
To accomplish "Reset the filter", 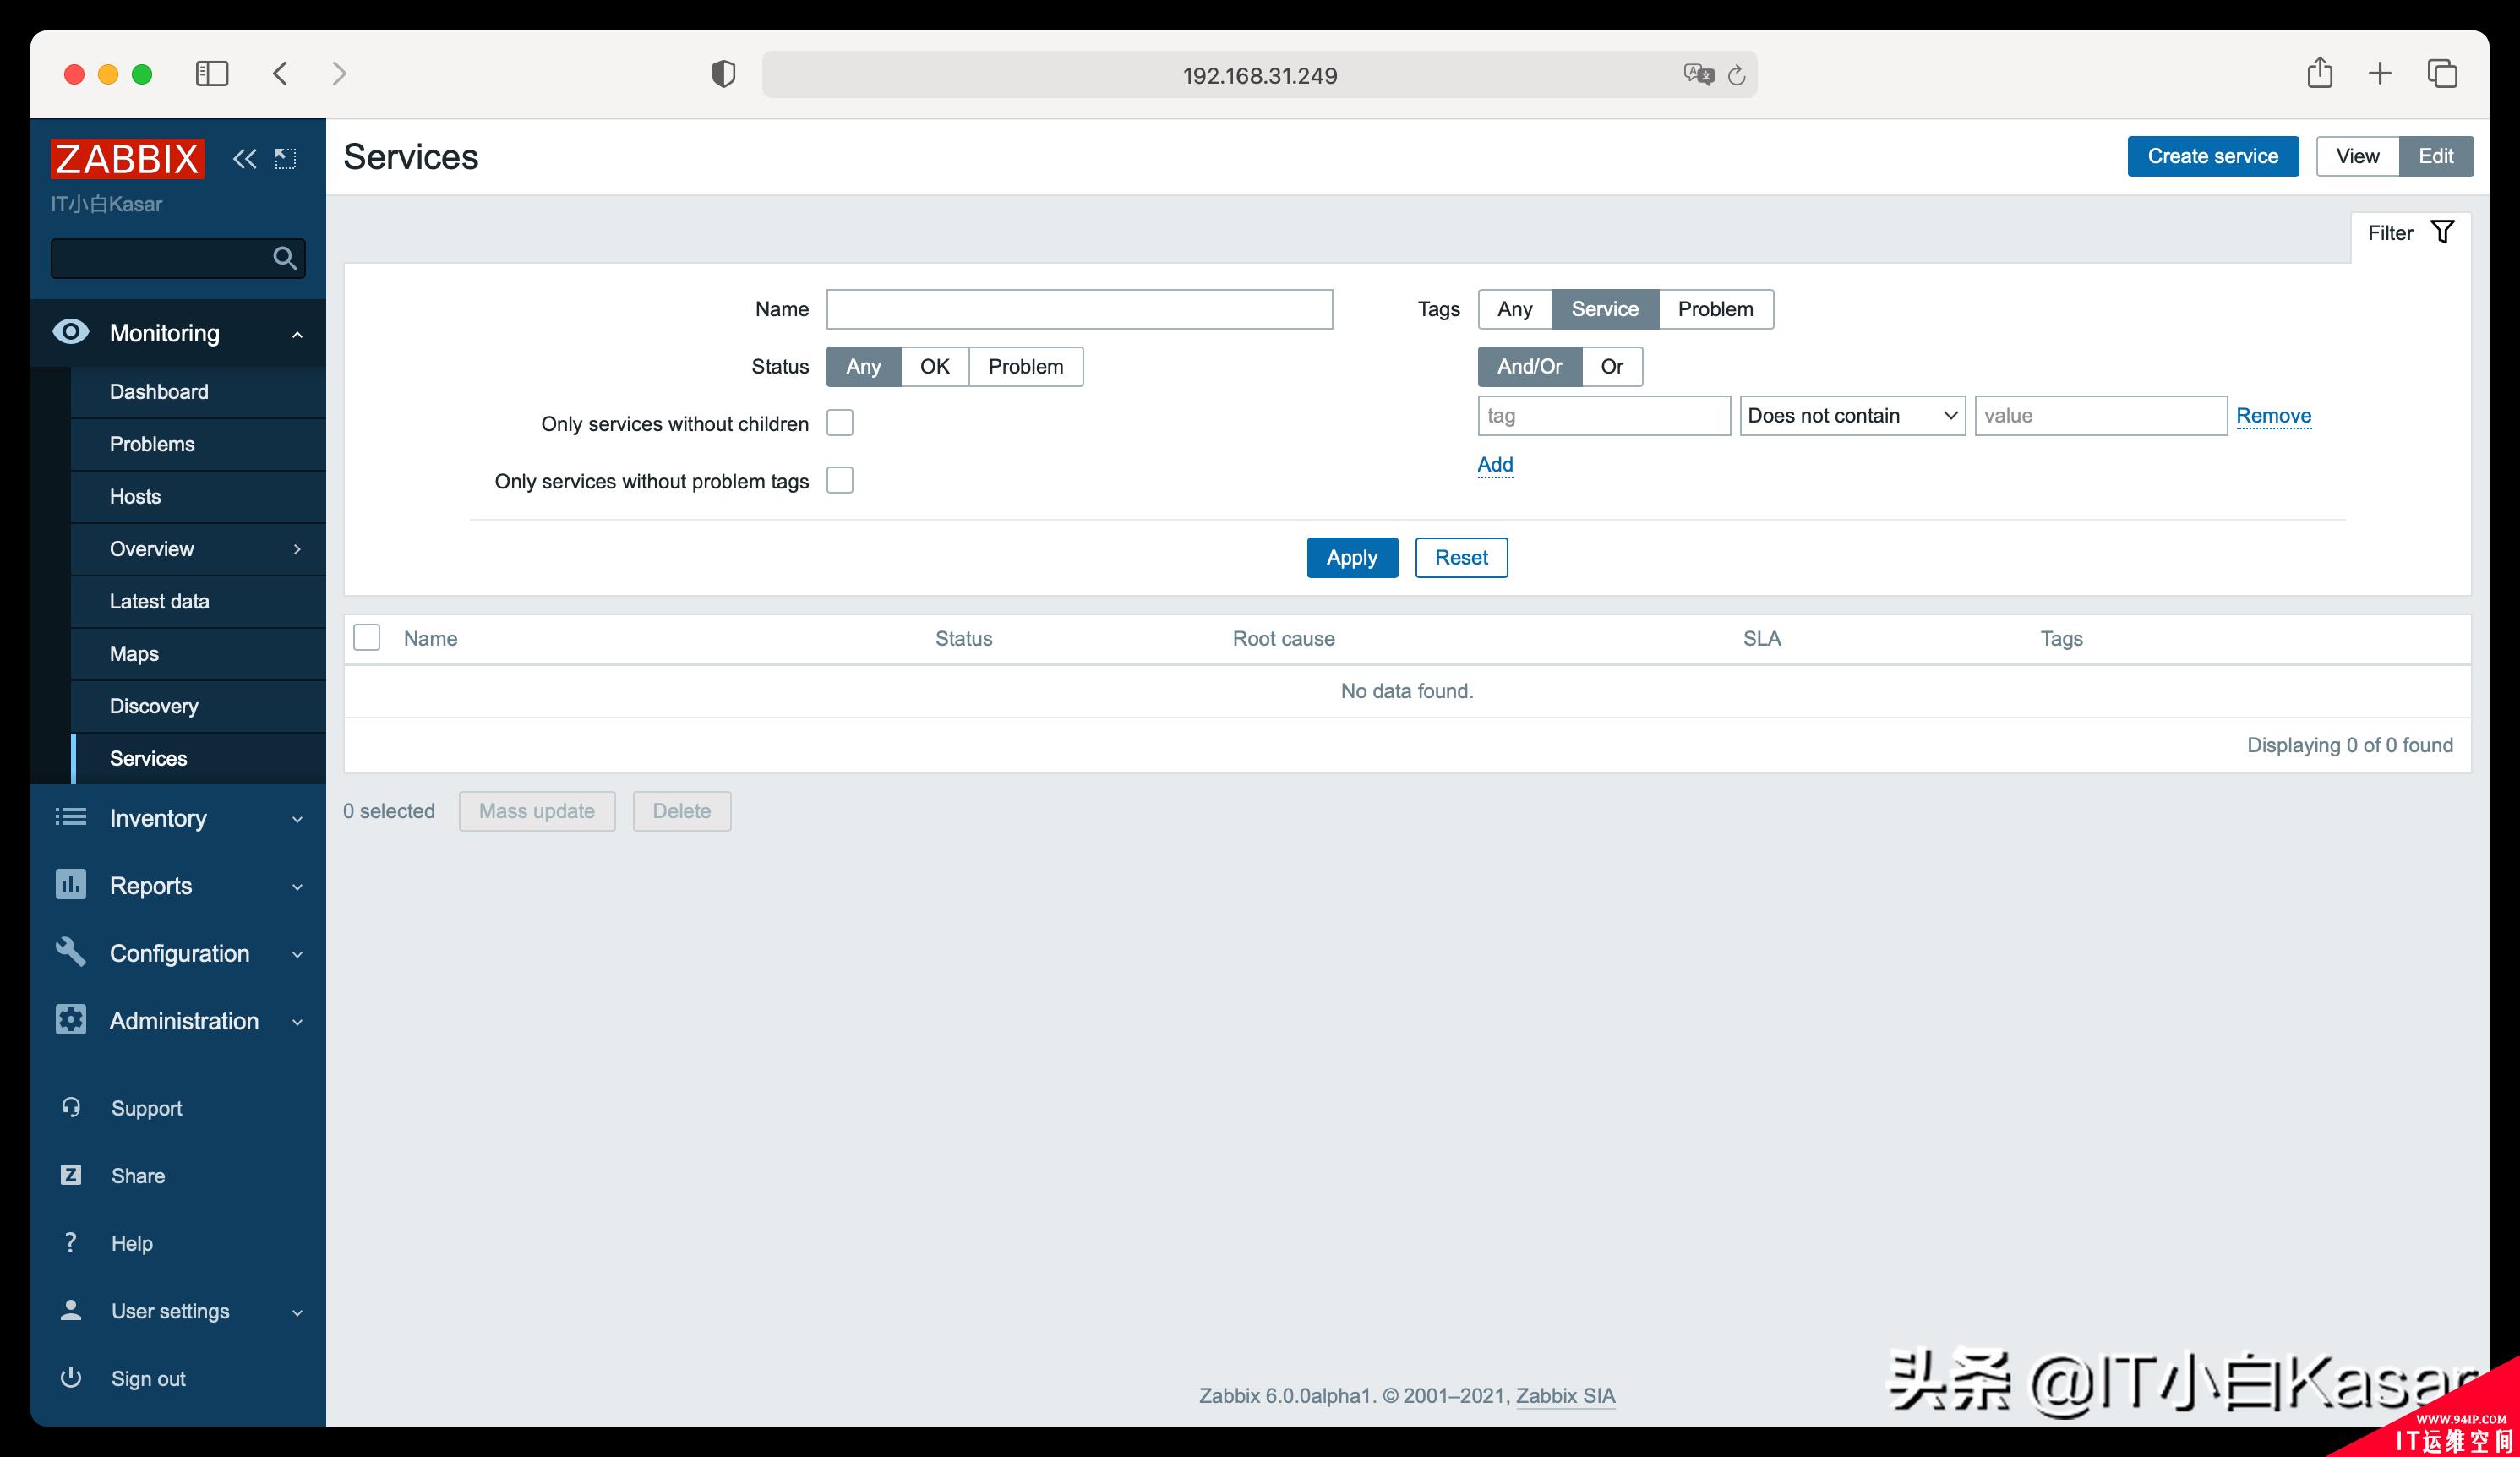I will point(1461,557).
